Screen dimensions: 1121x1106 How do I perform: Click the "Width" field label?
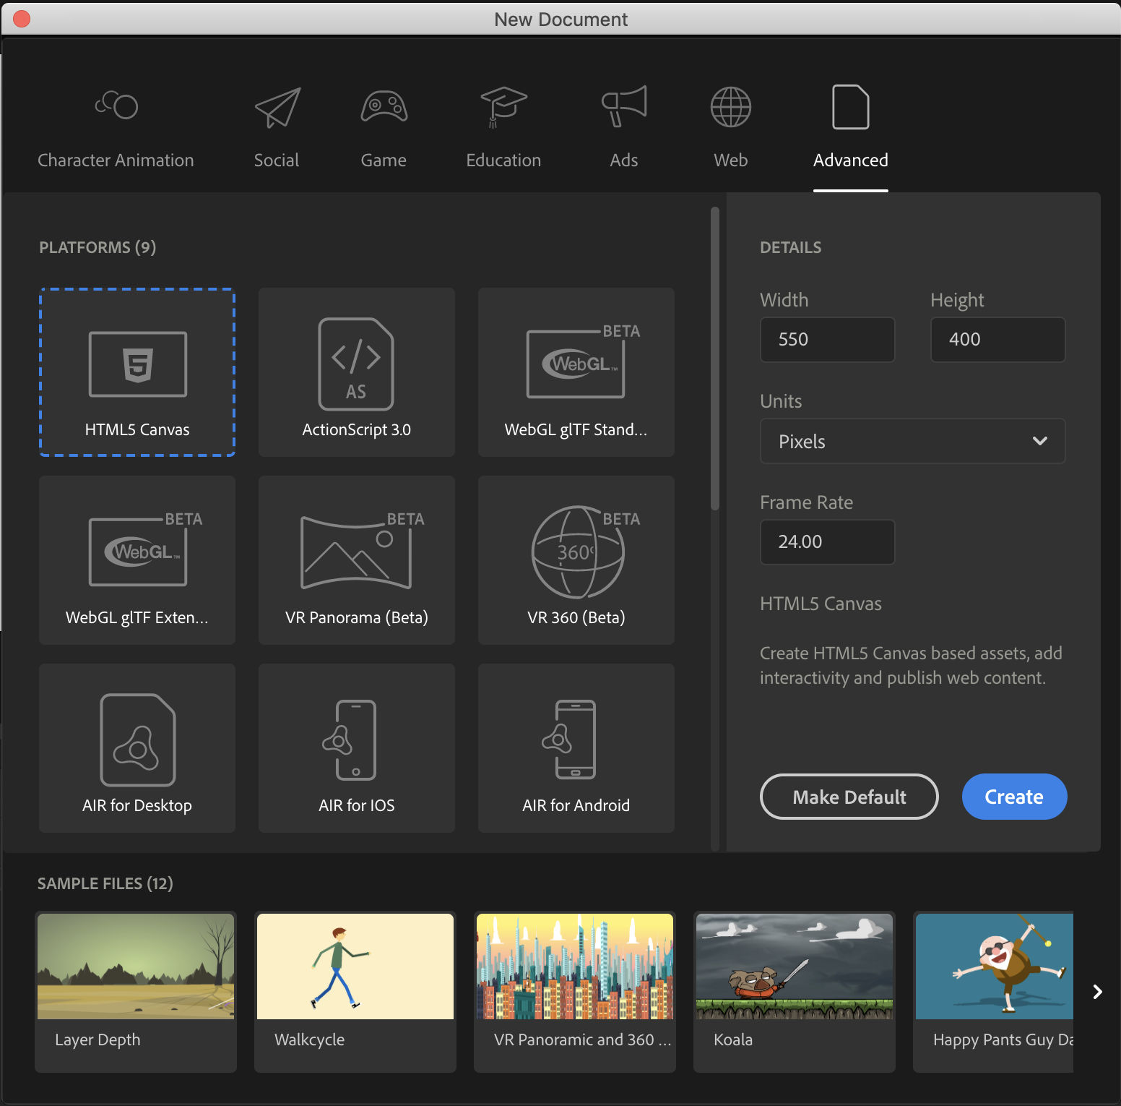click(784, 301)
